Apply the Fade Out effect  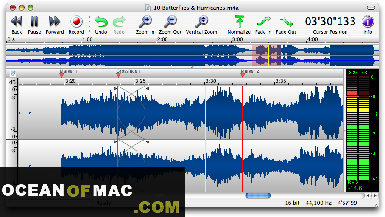click(286, 21)
